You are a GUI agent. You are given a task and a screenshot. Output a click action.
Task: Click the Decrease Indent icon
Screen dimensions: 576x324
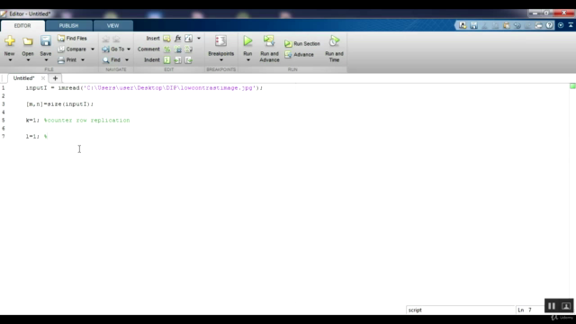click(x=188, y=60)
